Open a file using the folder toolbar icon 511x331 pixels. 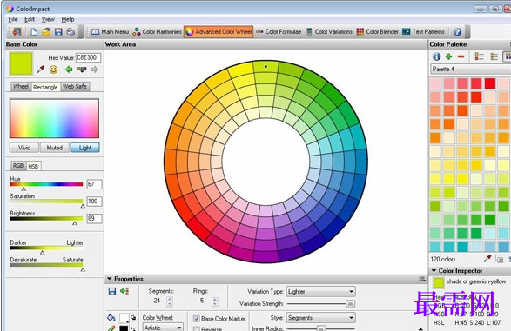(46, 32)
